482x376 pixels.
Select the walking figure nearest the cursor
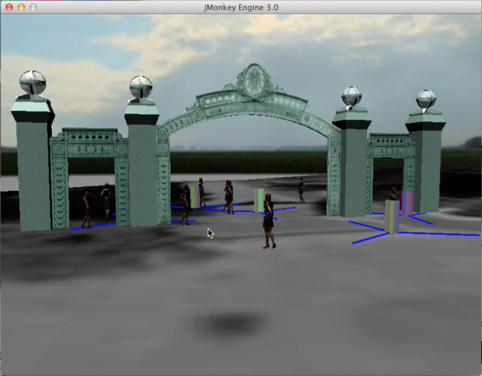(185, 204)
